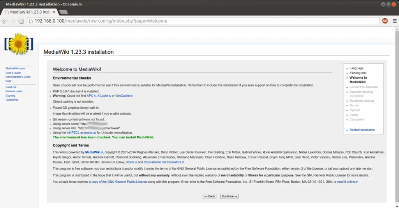
Task: Click the Back button
Action: point(209,196)
